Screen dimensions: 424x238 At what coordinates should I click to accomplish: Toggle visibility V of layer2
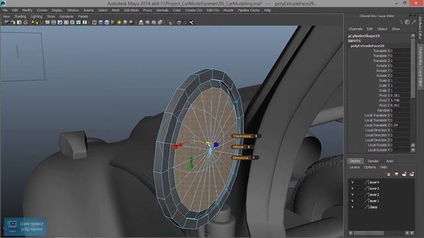[x=352, y=194]
